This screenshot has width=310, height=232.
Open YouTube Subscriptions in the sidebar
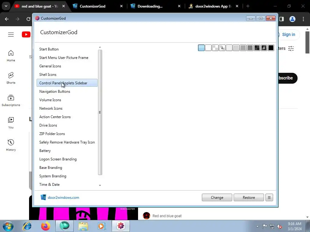click(x=11, y=101)
